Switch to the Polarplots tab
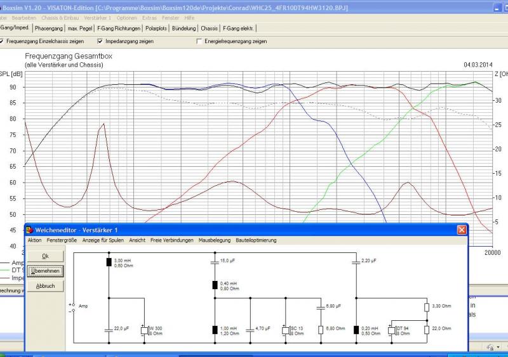Image resolution: width=508 pixels, height=357 pixels. click(156, 29)
